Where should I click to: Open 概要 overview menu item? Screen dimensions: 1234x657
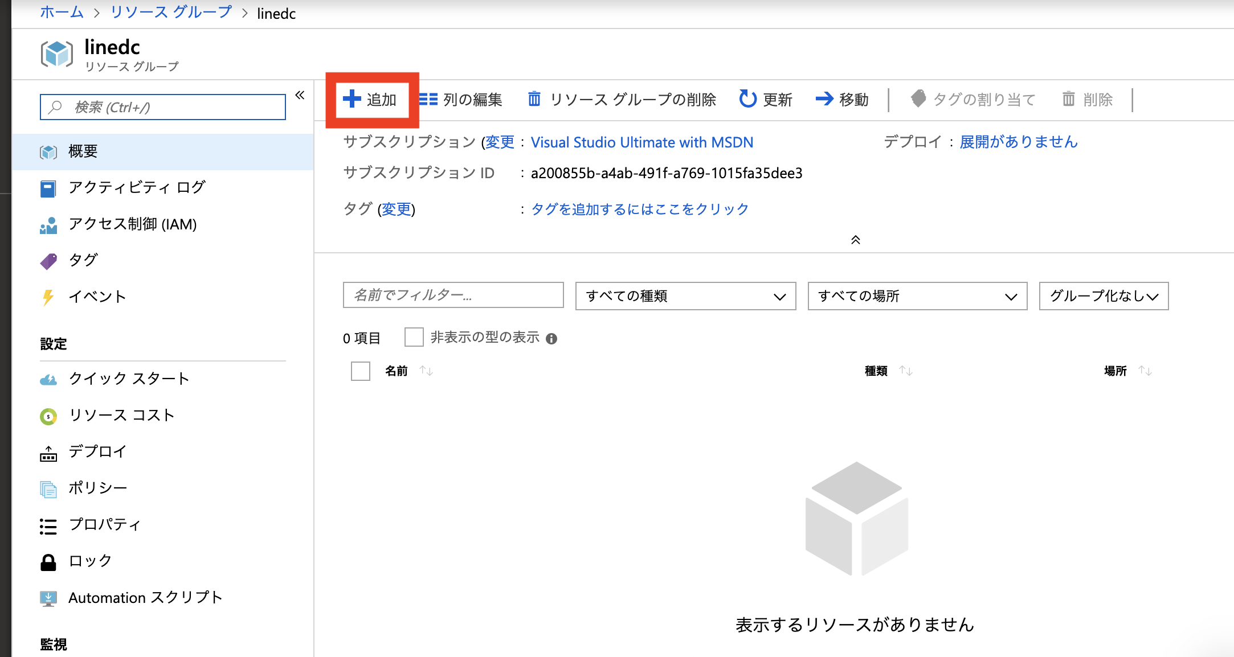163,151
